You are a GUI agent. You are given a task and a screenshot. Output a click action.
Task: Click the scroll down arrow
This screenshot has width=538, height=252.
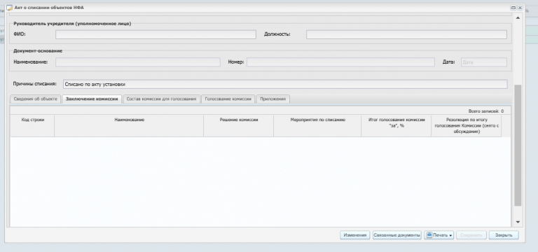tap(518, 222)
